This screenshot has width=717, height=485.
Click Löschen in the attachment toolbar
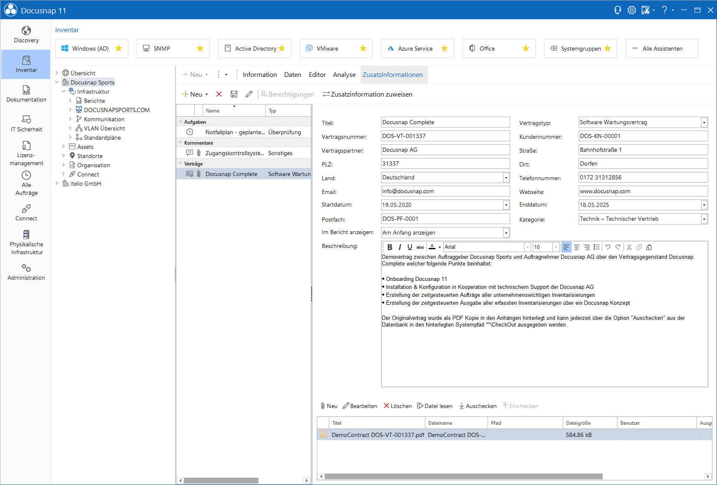coord(398,406)
